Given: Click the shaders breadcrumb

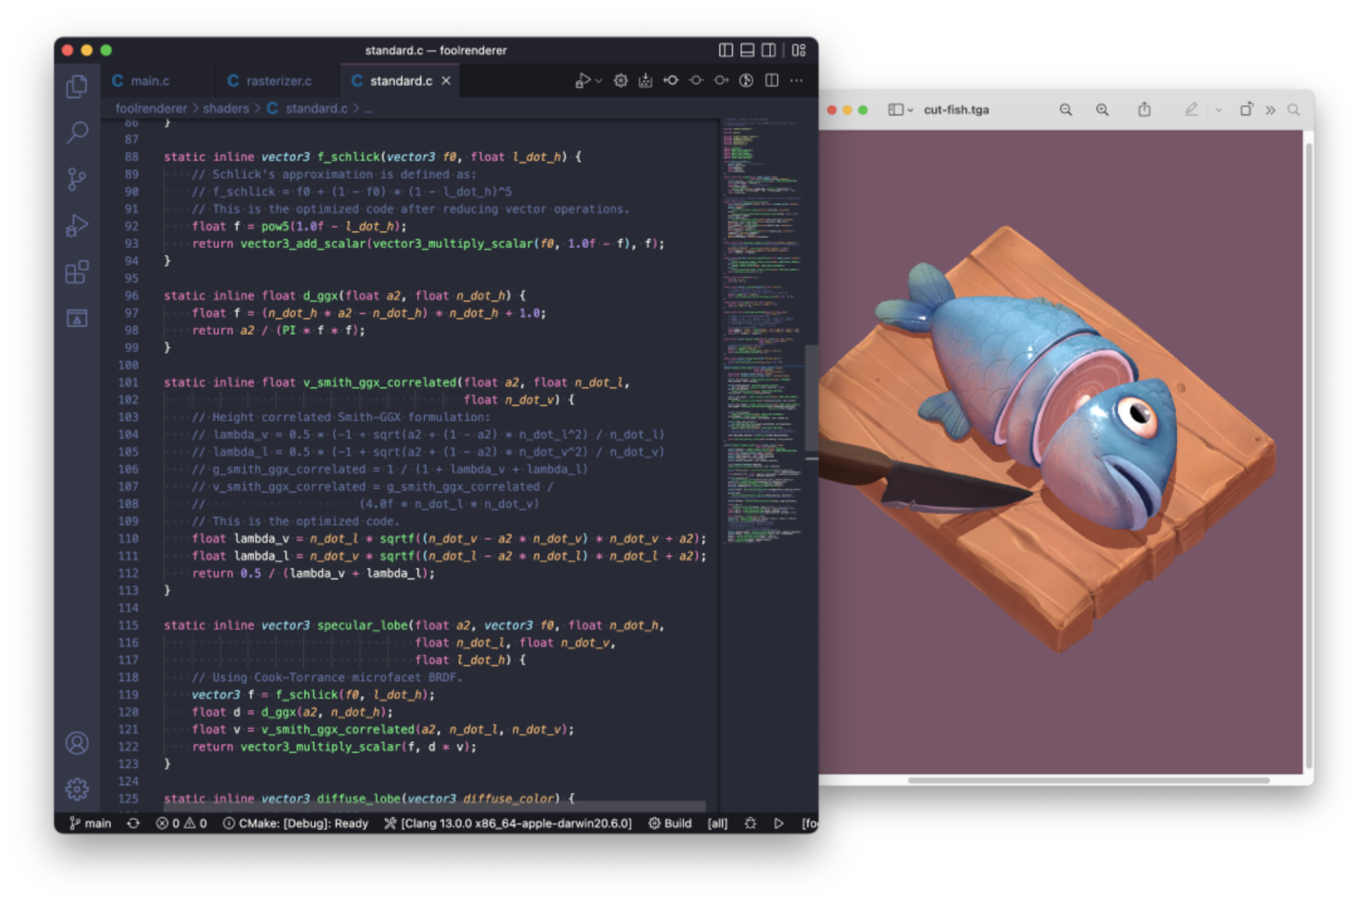Looking at the screenshot, I should click(226, 108).
